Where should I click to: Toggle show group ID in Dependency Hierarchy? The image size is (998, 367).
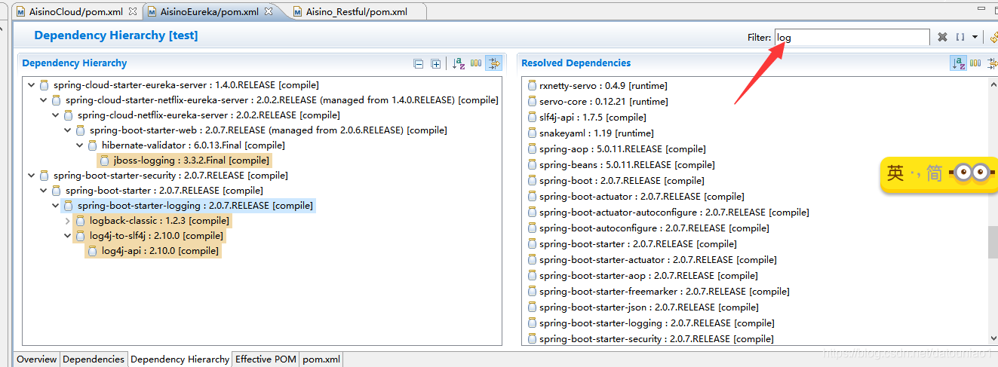point(476,63)
